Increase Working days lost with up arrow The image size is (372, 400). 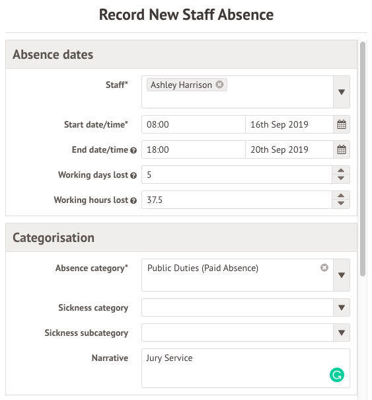coord(341,171)
